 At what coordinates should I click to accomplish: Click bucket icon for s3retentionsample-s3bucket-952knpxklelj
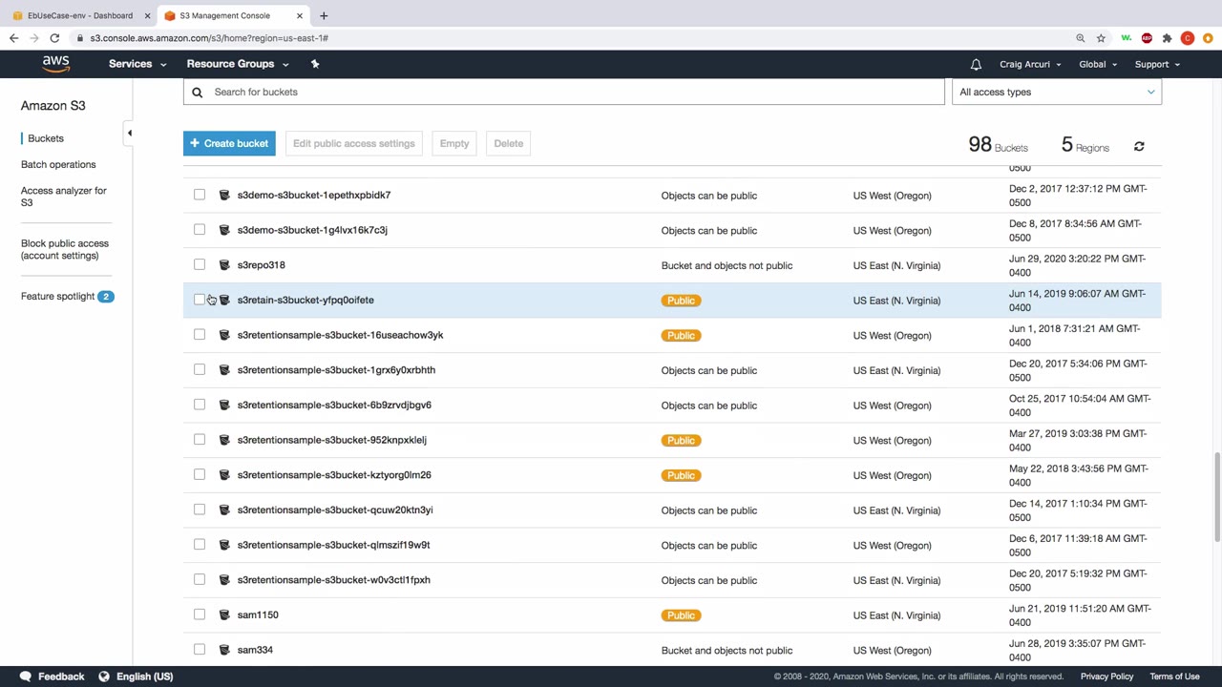(x=224, y=440)
